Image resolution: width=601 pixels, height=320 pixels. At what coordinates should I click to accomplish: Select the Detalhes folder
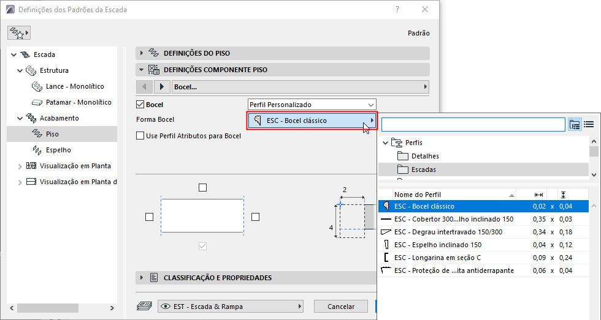[x=424, y=156]
